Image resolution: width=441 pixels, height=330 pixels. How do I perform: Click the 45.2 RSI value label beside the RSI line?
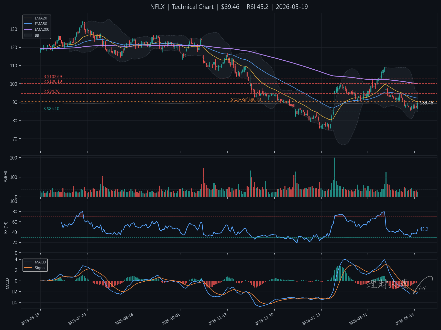424,229
